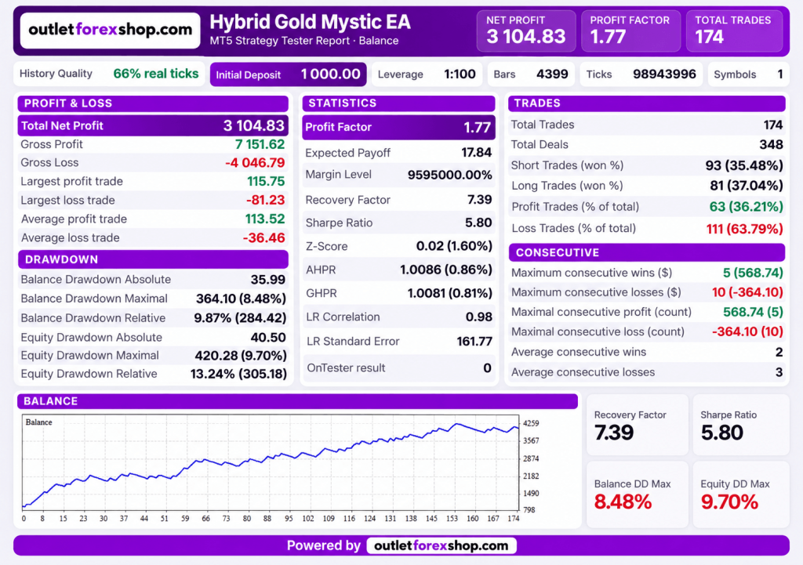Click the '66% real ticks' history quality value

coord(156,74)
